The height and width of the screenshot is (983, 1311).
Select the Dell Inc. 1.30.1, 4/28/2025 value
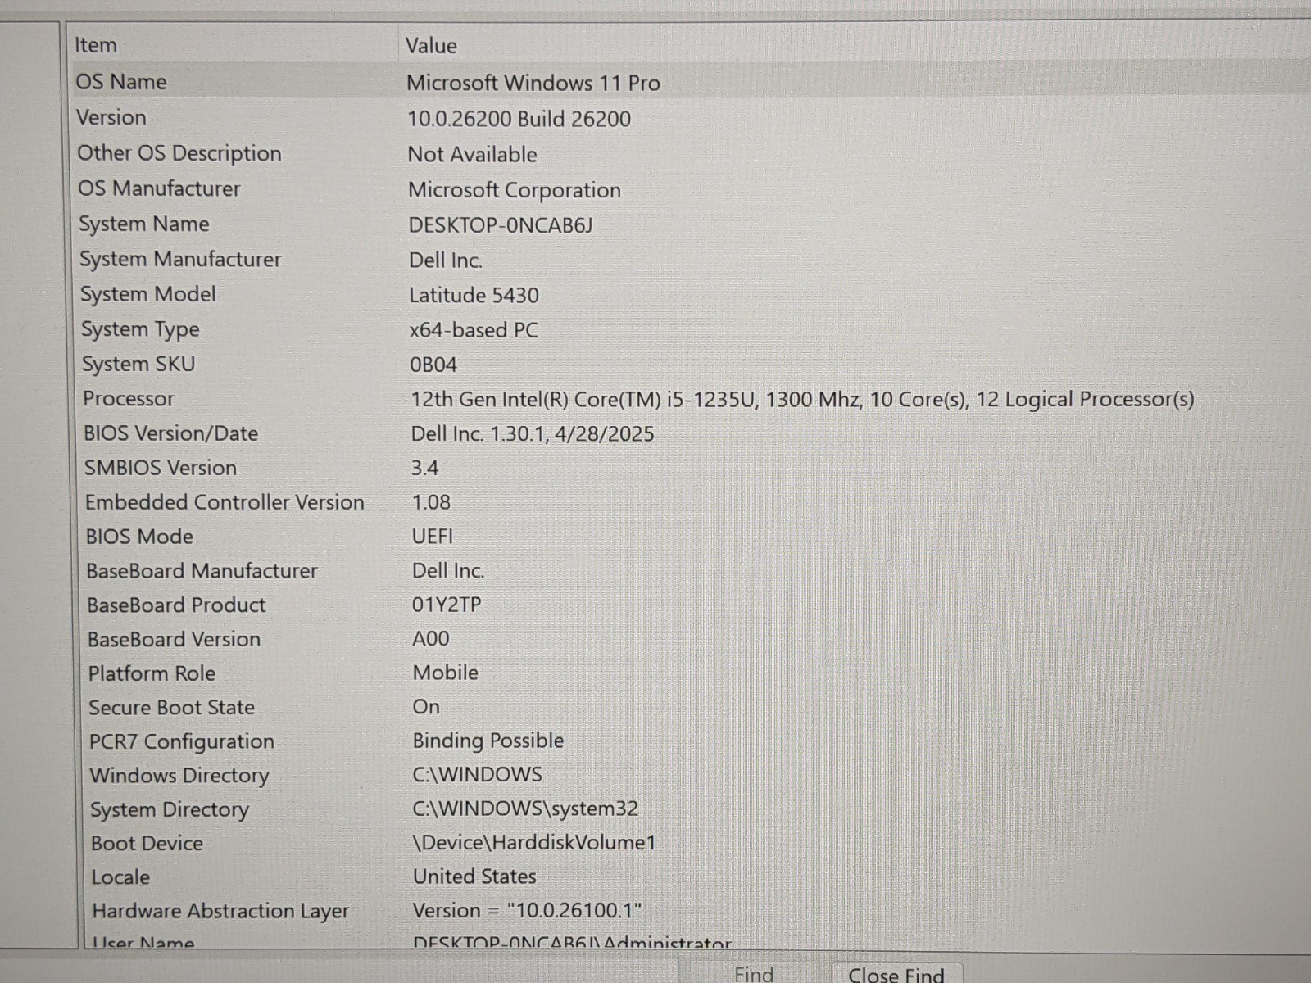coord(533,434)
